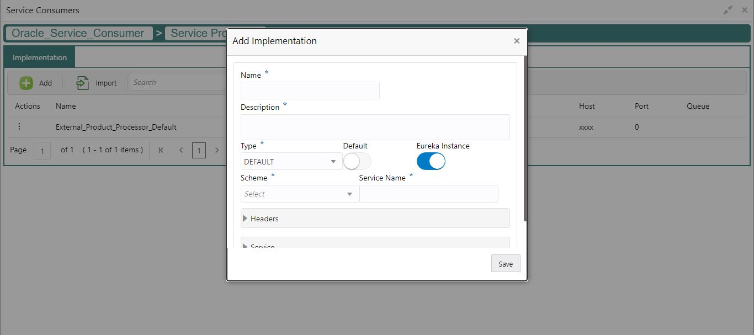Click the Import icon in toolbar
754x335 pixels.
83,83
